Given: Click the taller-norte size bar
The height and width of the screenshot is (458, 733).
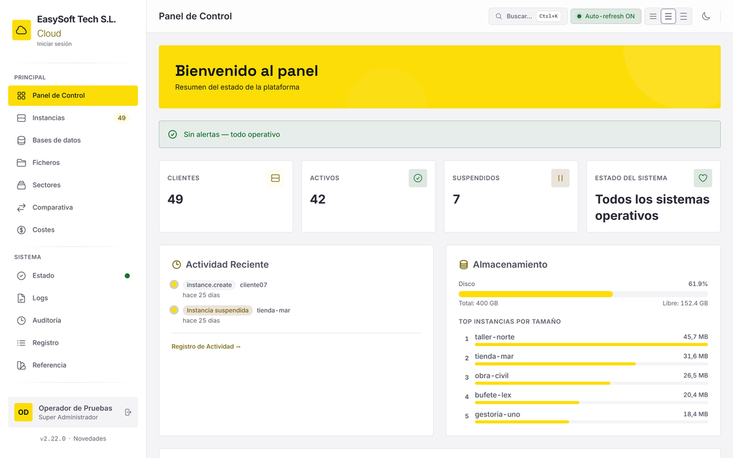Looking at the screenshot, I should point(592,345).
